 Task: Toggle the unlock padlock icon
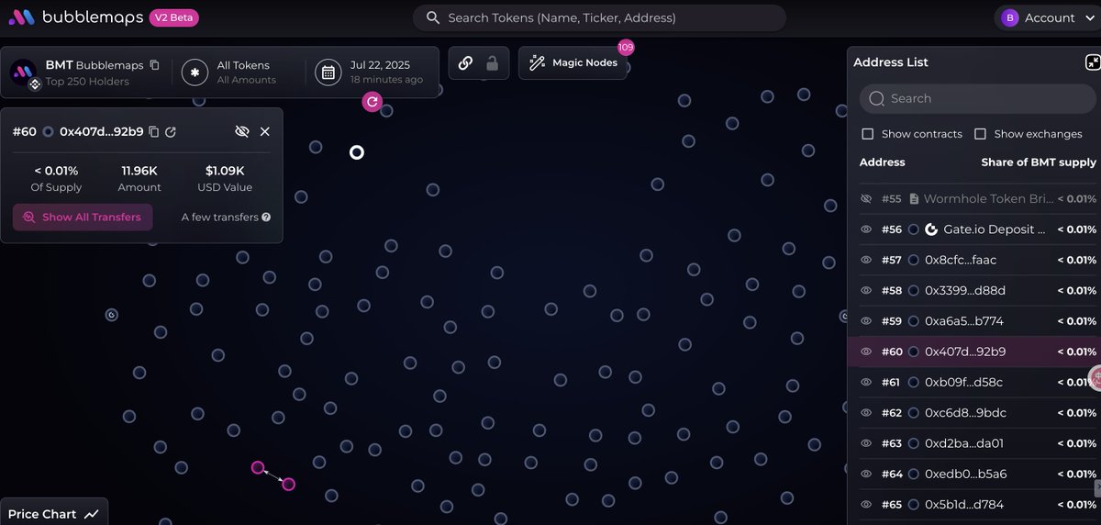tap(492, 63)
